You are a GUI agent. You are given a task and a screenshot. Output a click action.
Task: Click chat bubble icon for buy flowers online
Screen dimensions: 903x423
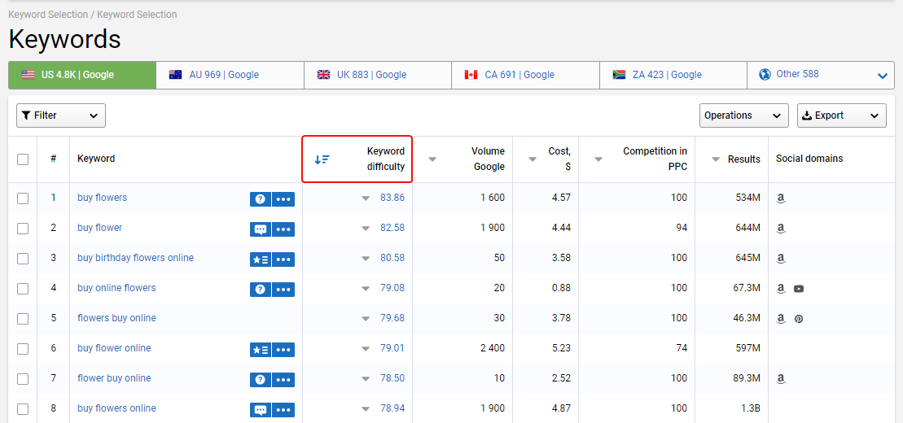(x=261, y=410)
